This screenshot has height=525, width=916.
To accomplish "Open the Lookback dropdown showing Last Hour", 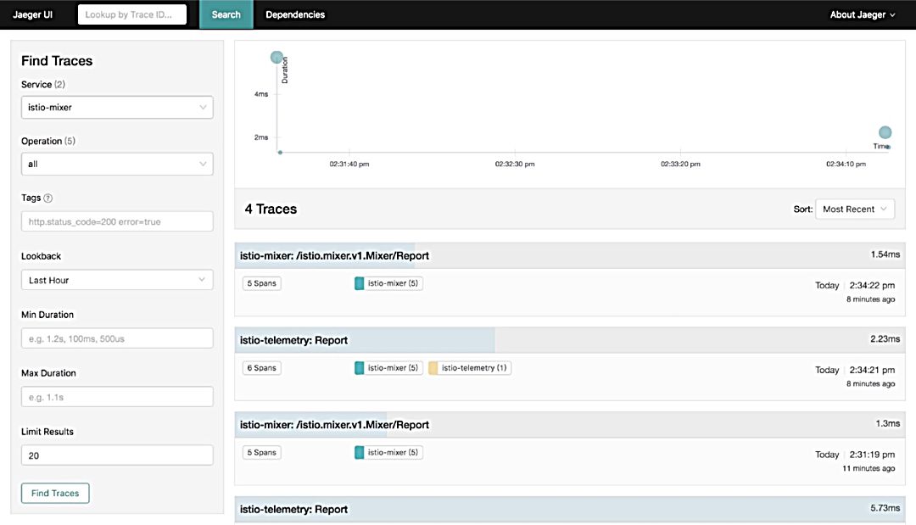I will coord(117,281).
